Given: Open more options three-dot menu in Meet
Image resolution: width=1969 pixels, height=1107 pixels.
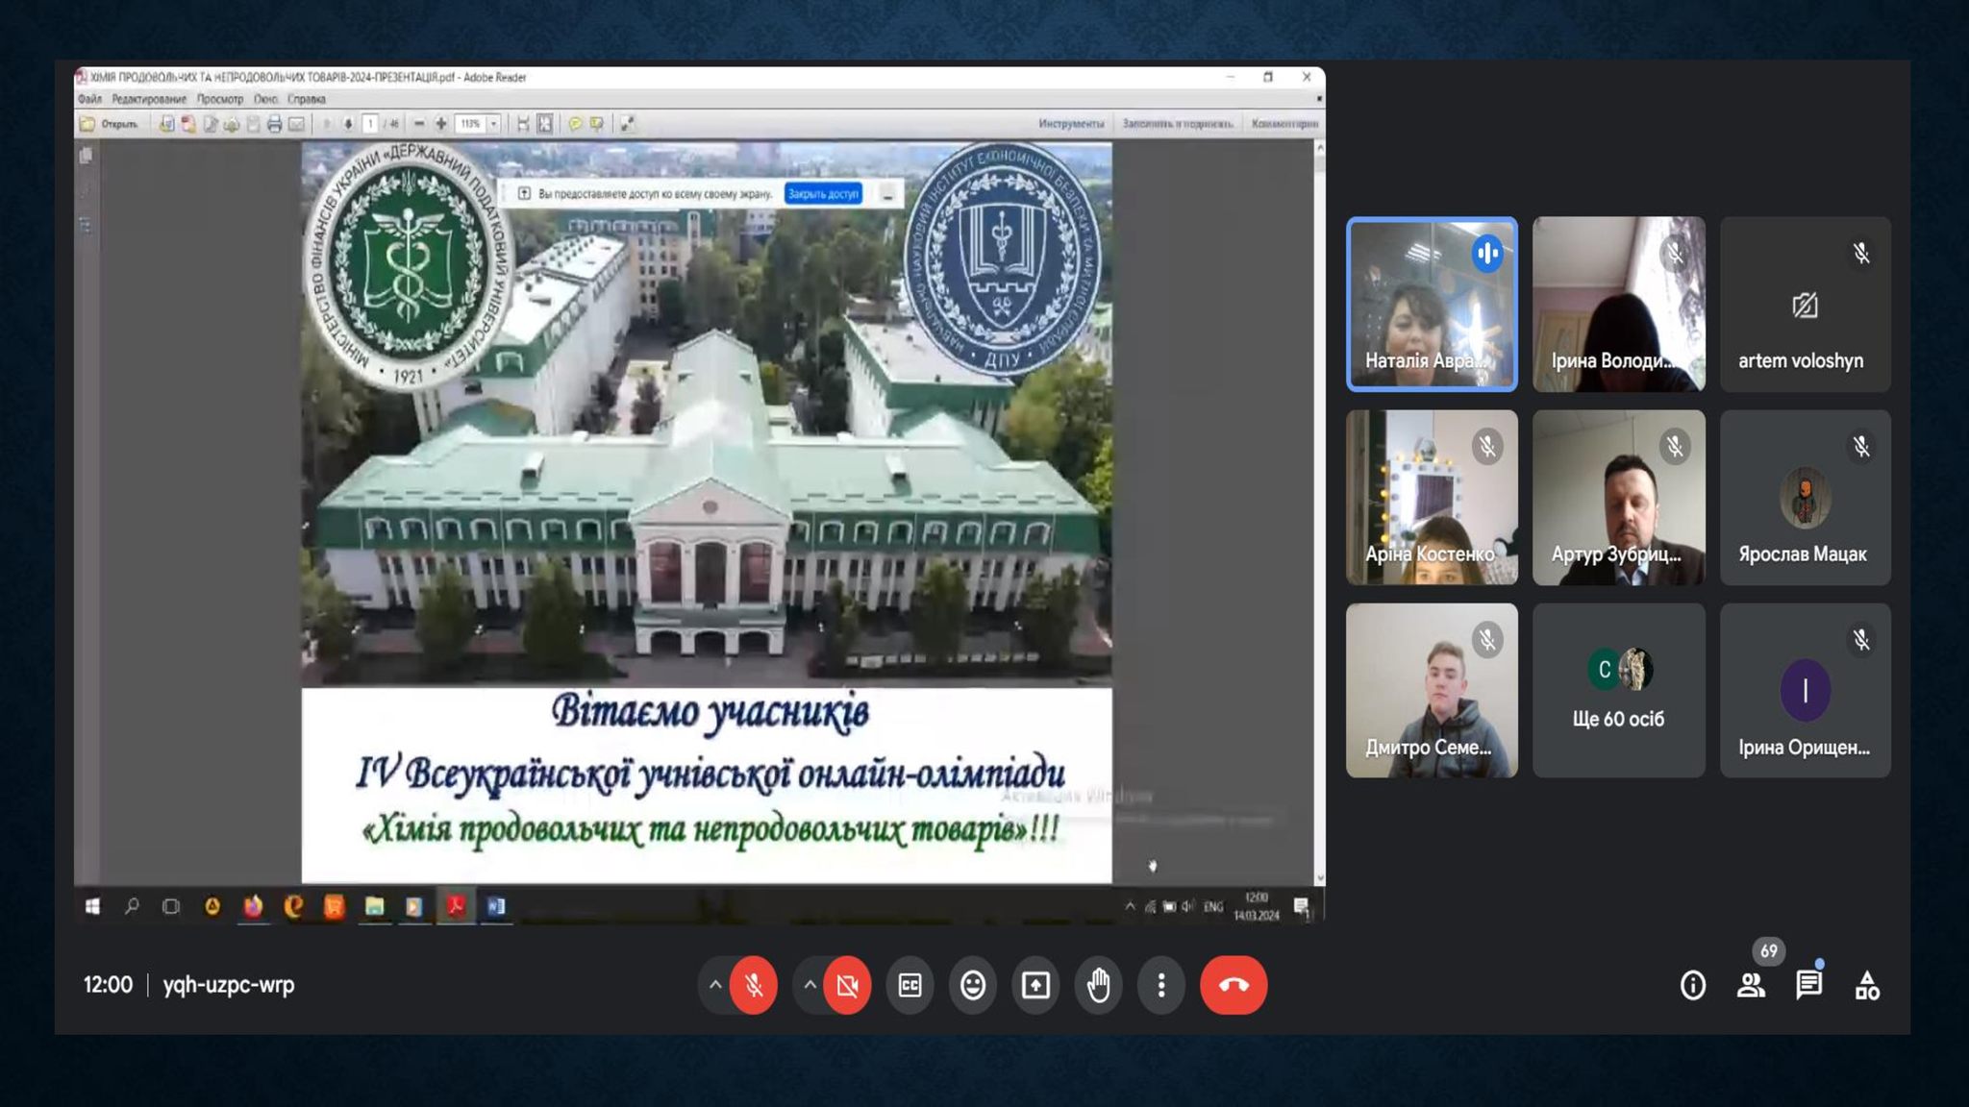Looking at the screenshot, I should pyautogui.click(x=1161, y=985).
